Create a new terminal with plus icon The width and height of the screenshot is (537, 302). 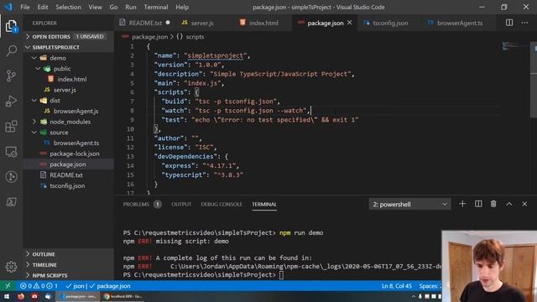[x=462, y=204]
